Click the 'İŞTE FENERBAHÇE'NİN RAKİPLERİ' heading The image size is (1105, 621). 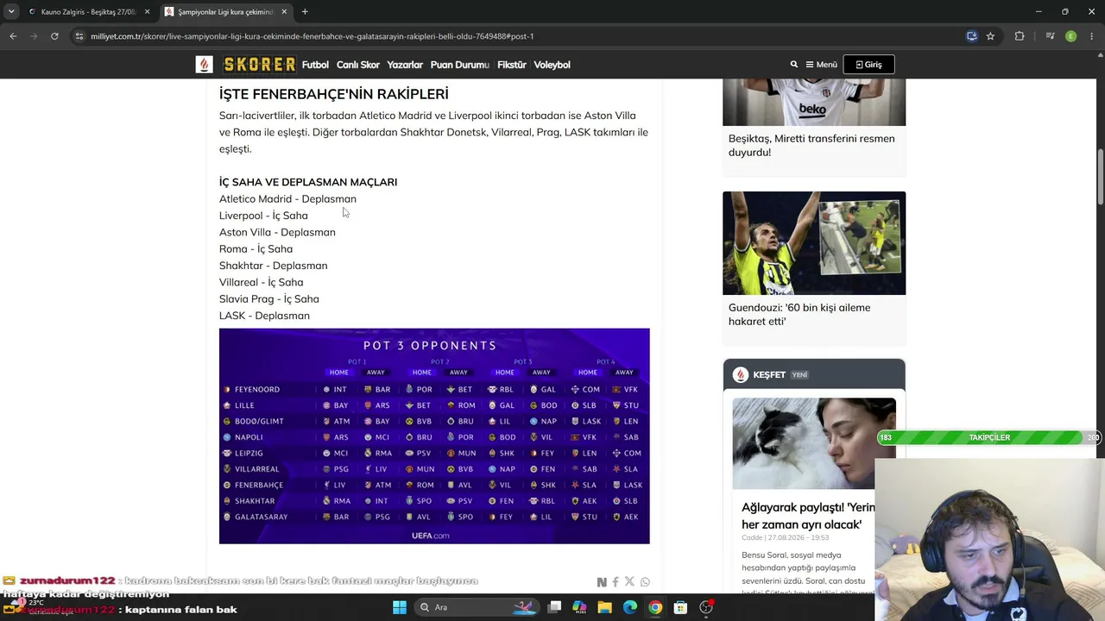coord(333,94)
